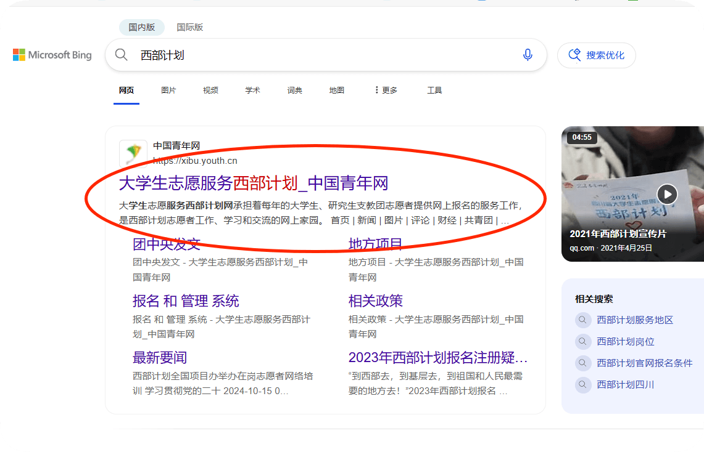Viewport: 704px width, 452px height.
Task: Click the 西部计划服务地区 related search
Action: (x=635, y=320)
